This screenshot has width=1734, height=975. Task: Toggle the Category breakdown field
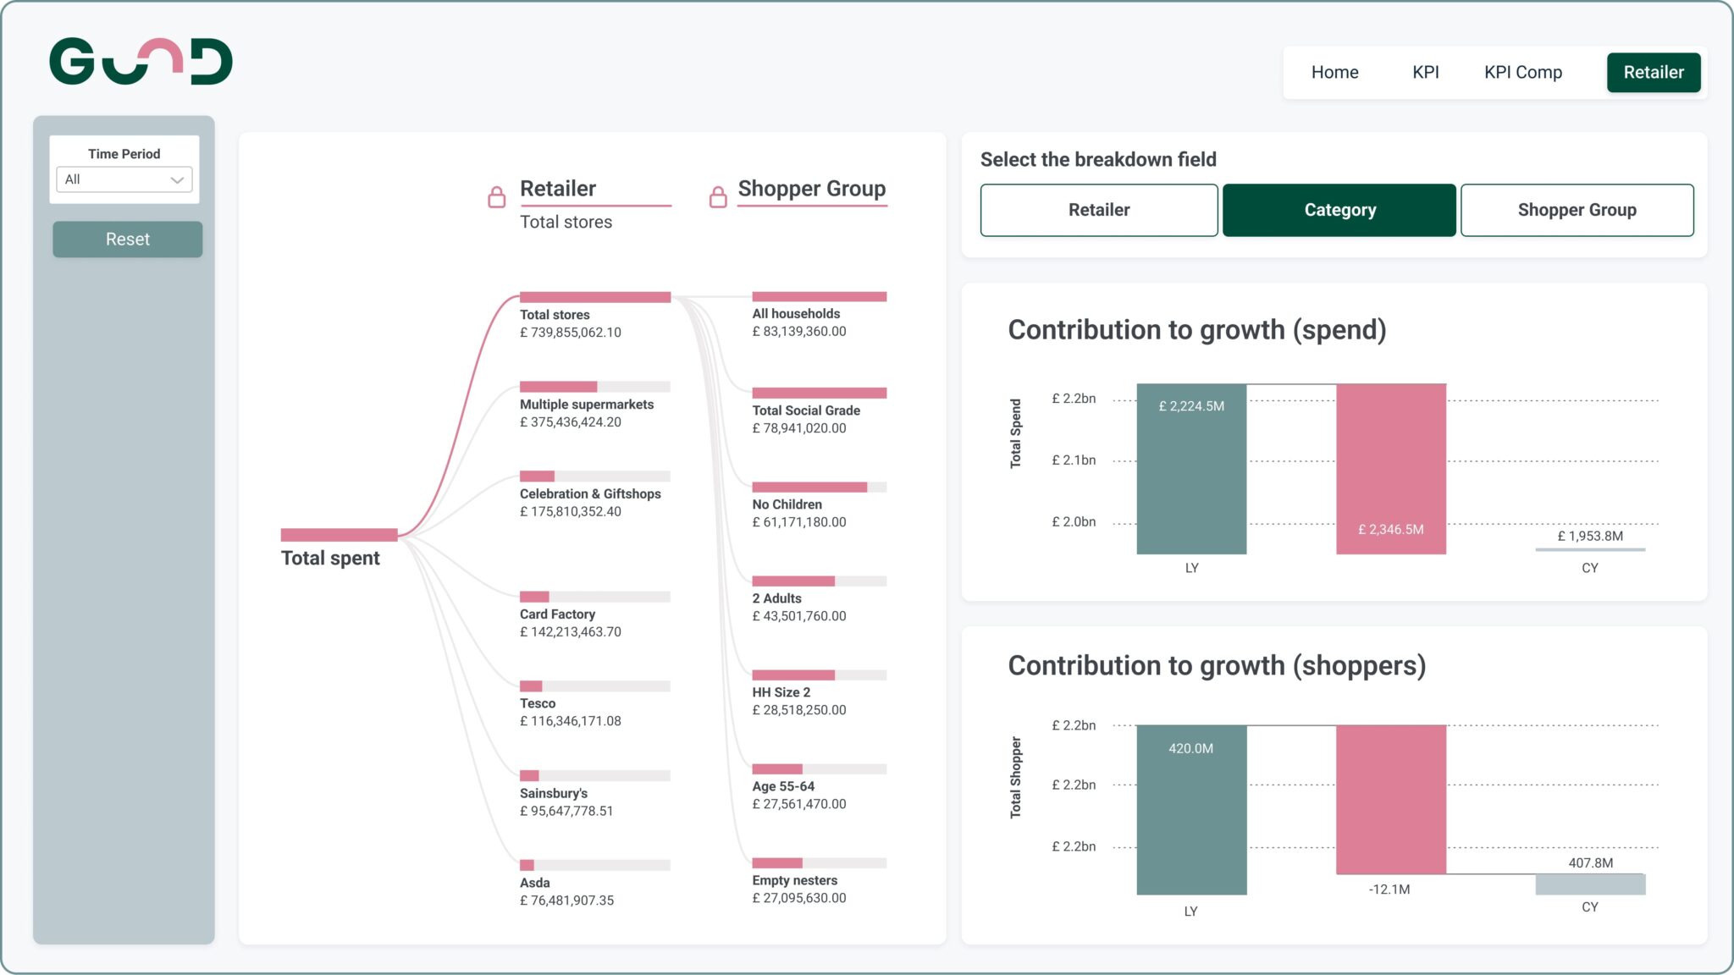coord(1339,209)
